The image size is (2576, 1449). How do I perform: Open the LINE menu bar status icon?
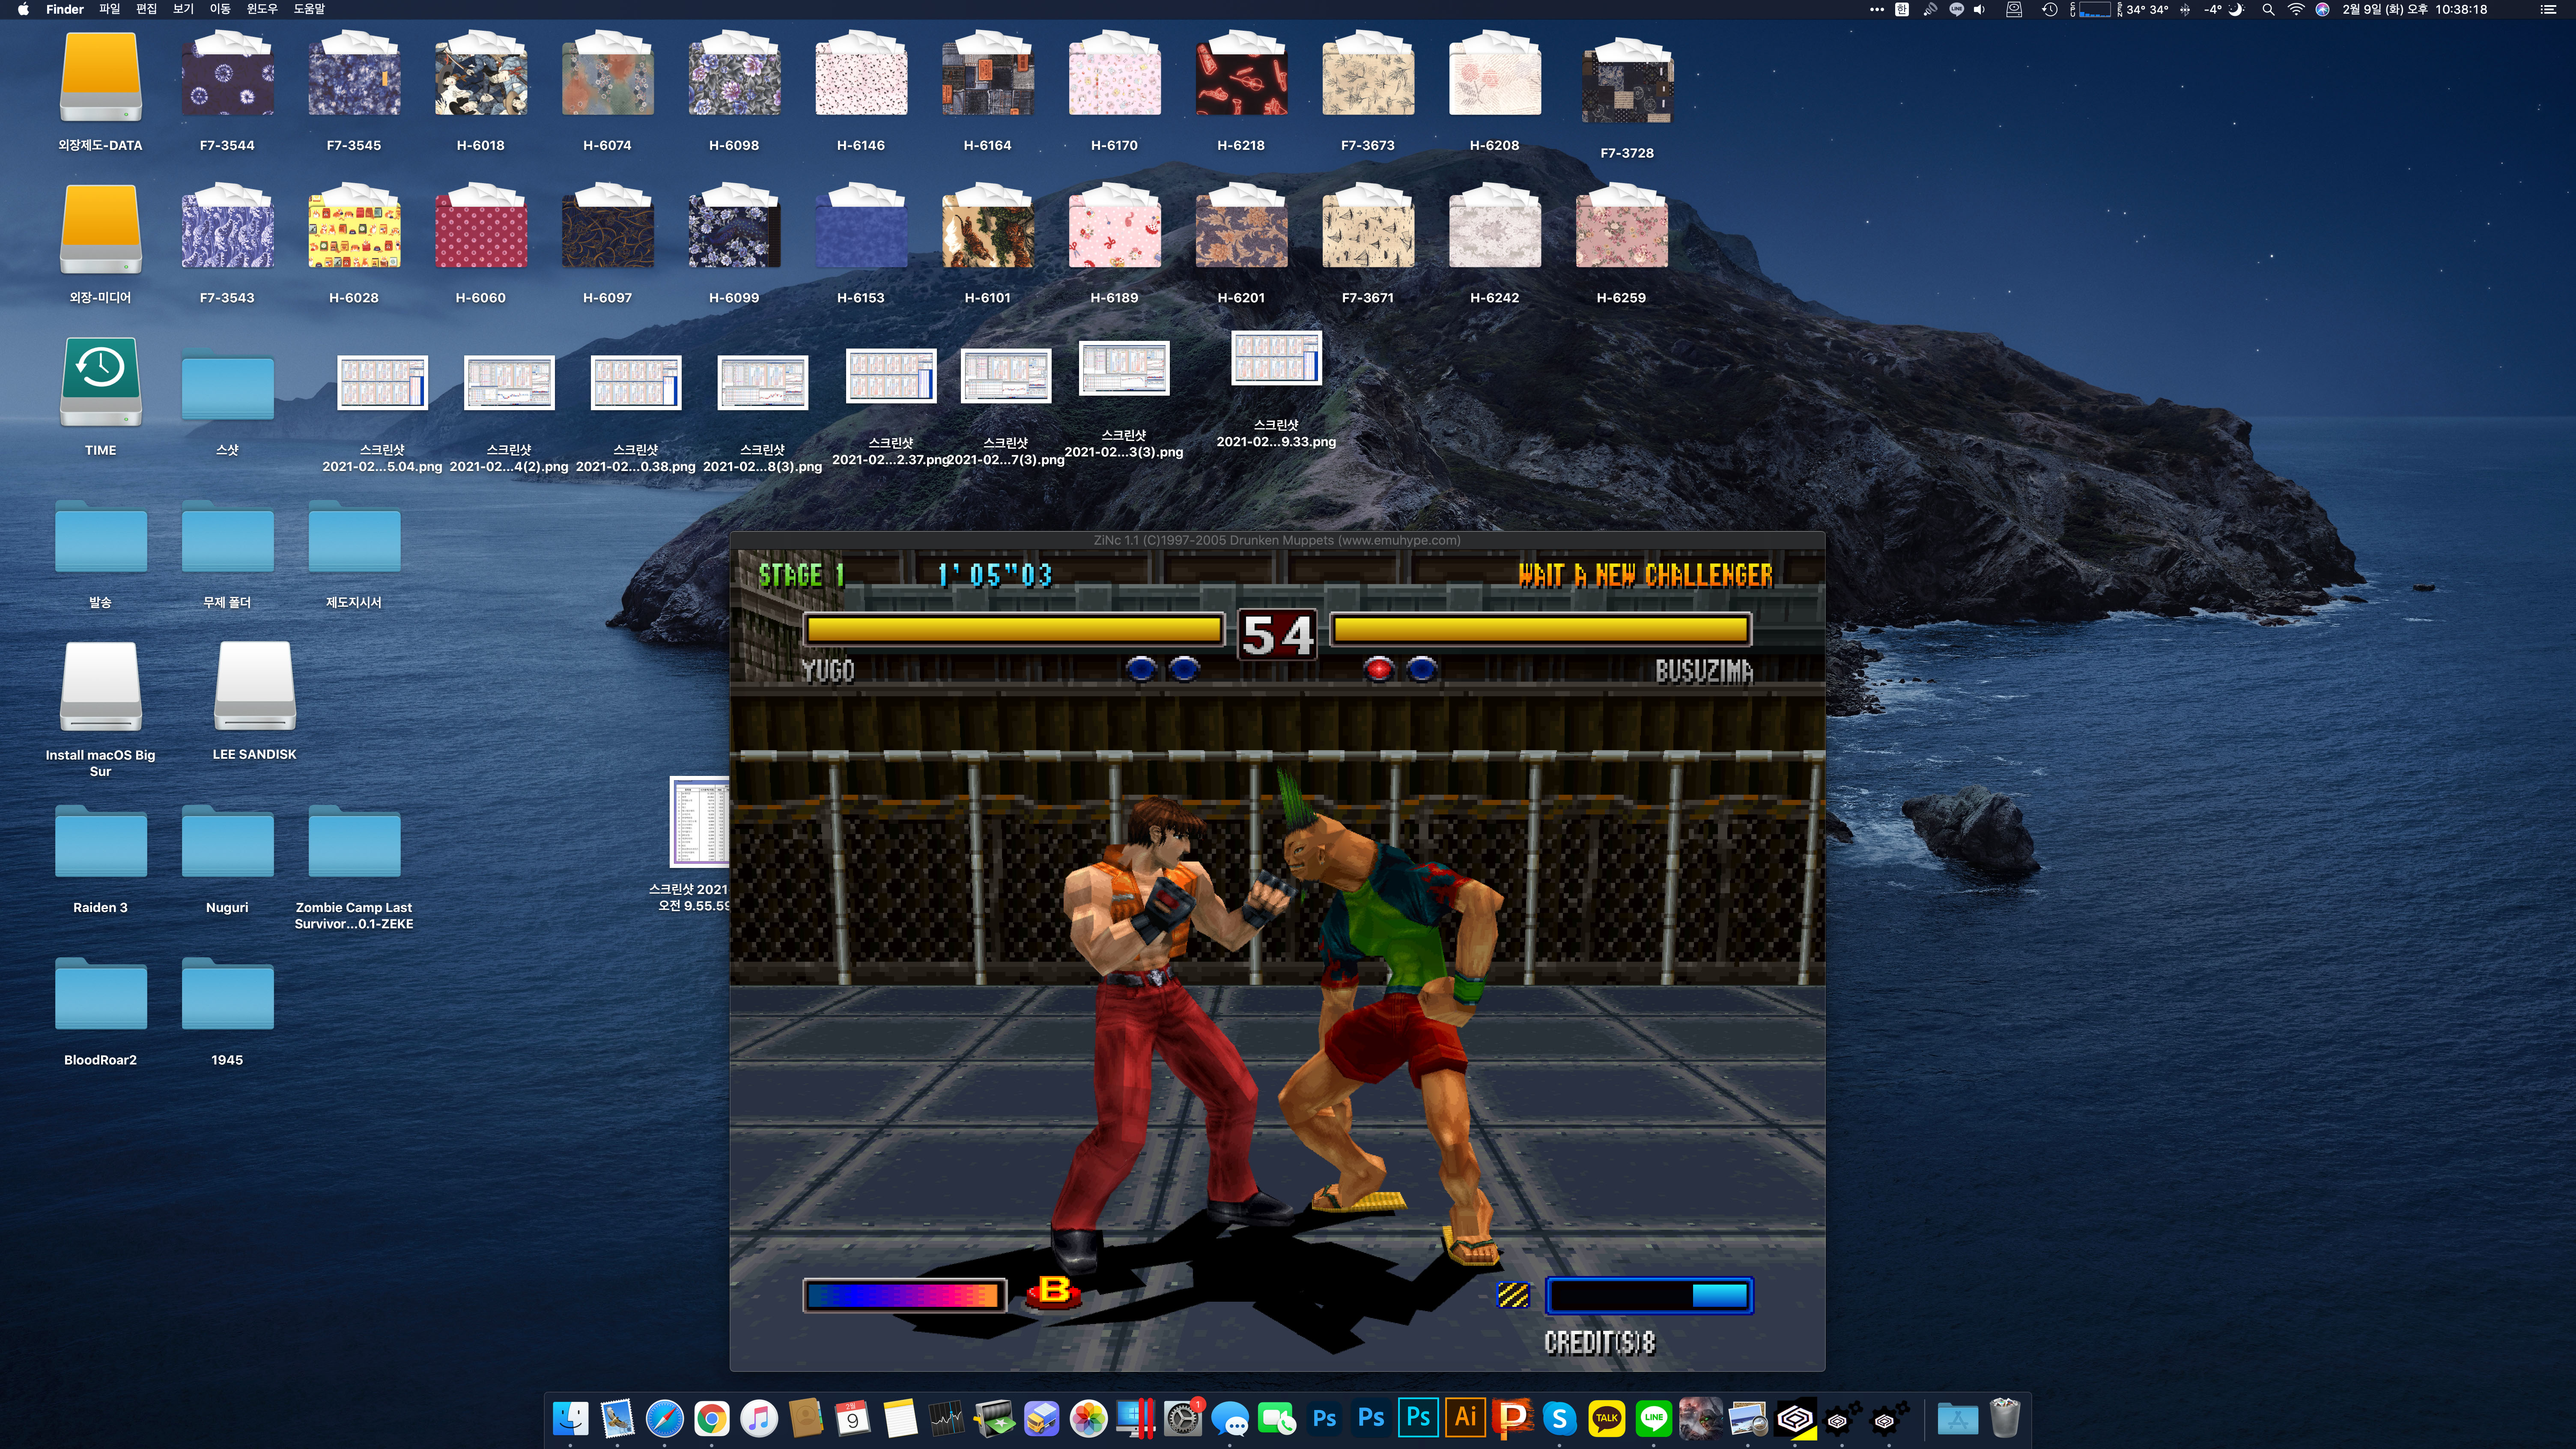1956,9
